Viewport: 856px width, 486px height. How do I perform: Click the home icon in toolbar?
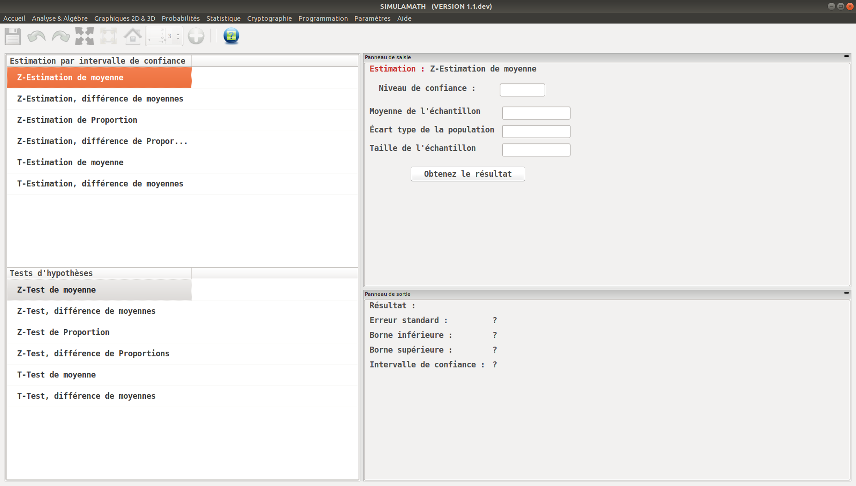click(x=133, y=36)
